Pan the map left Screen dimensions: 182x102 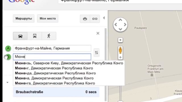116,25
